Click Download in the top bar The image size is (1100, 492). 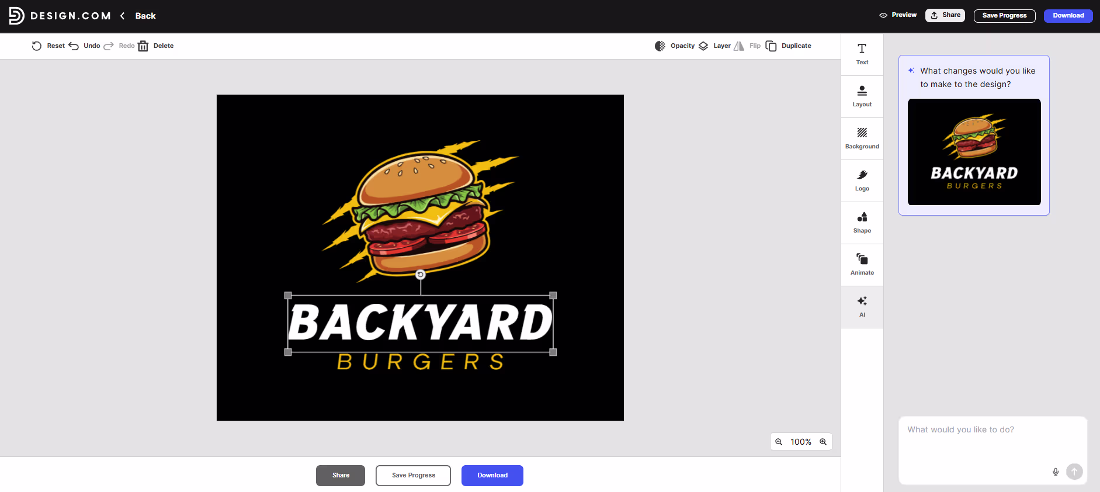(x=1068, y=16)
